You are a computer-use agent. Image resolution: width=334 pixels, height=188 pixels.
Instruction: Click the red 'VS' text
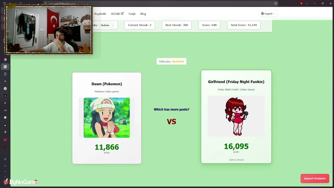pos(171,121)
